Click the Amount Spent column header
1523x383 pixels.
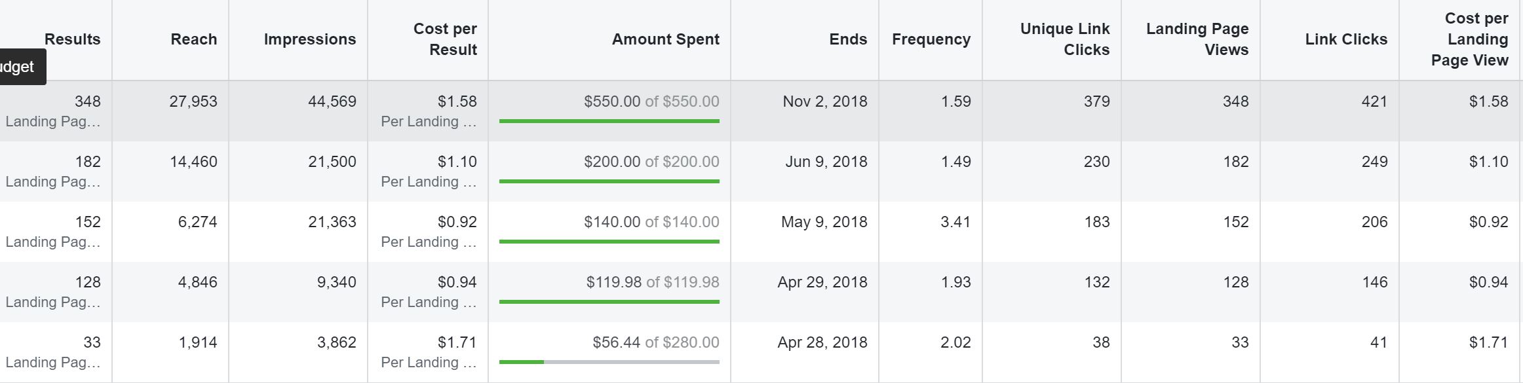click(665, 39)
